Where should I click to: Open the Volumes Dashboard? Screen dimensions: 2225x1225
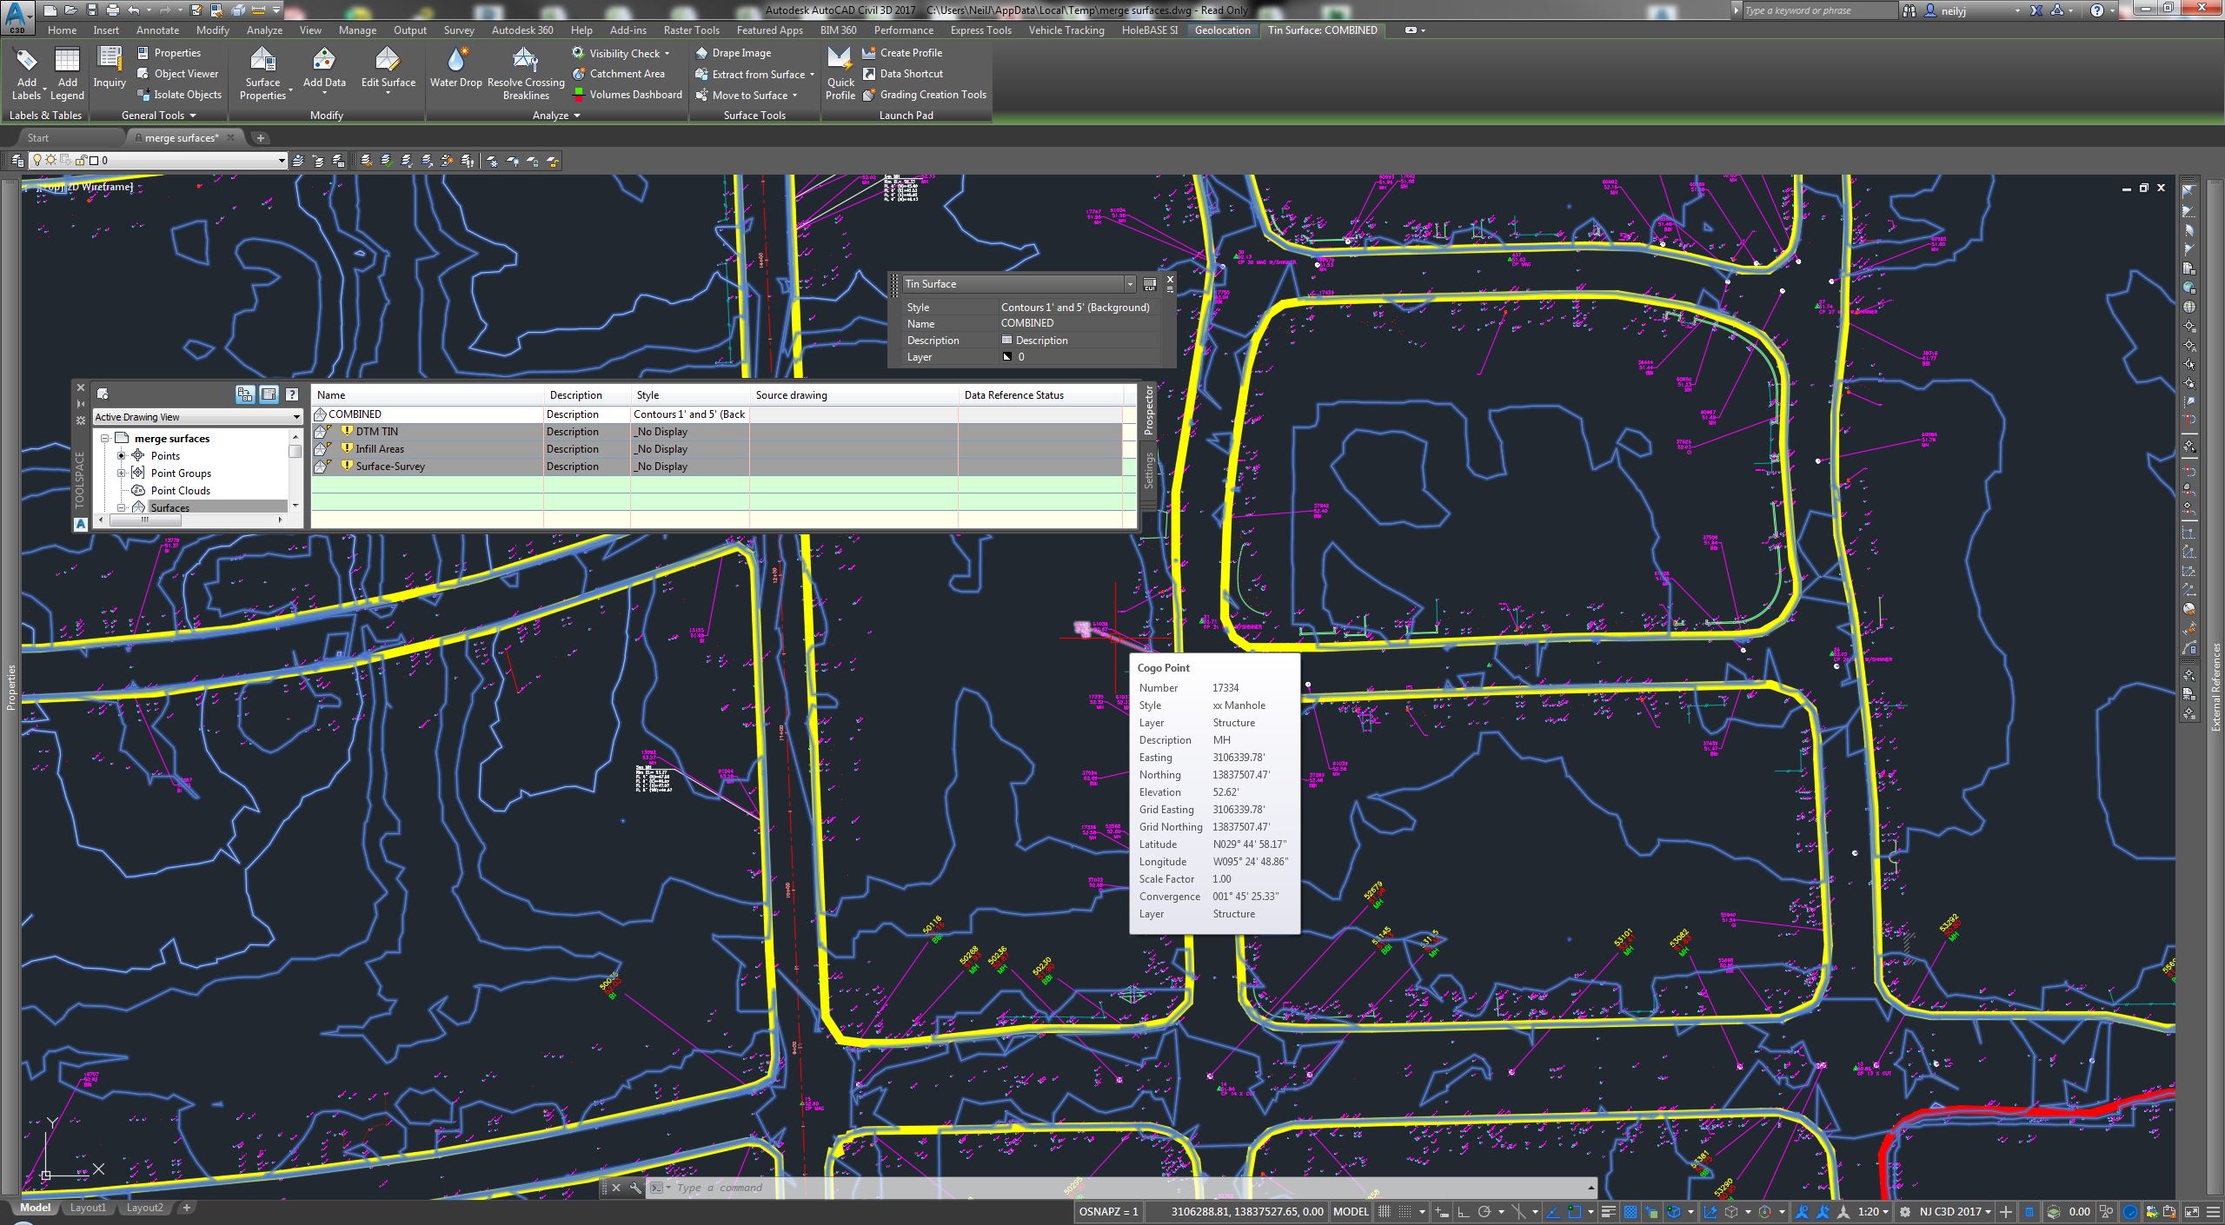pos(627,95)
